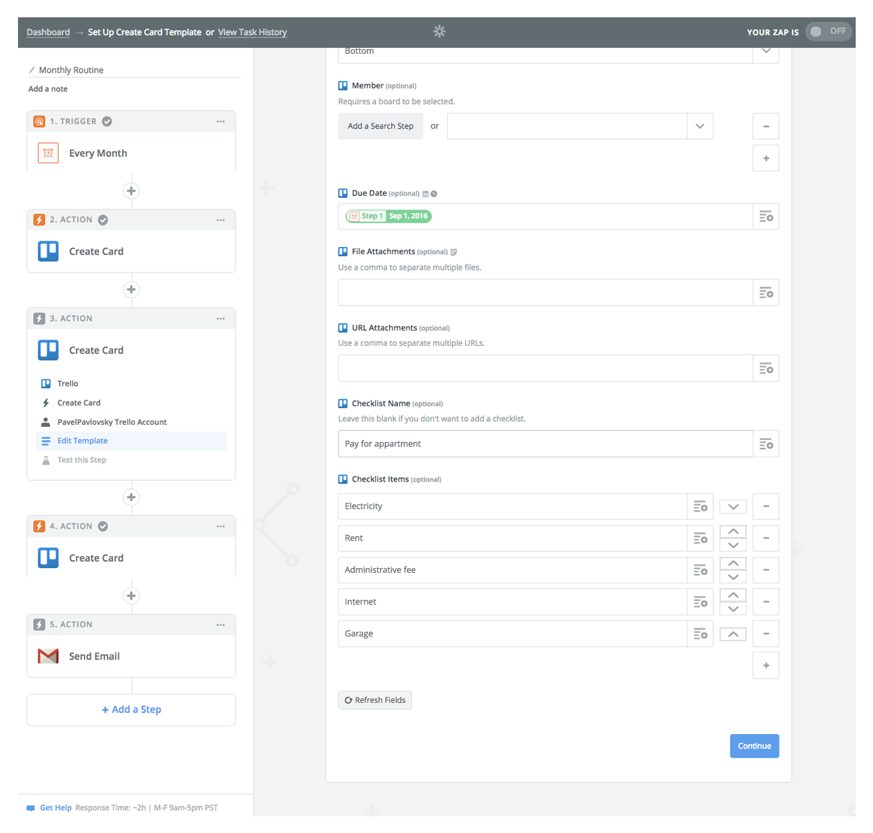
Task: Insert a field into File Attachments
Action: [x=766, y=293]
